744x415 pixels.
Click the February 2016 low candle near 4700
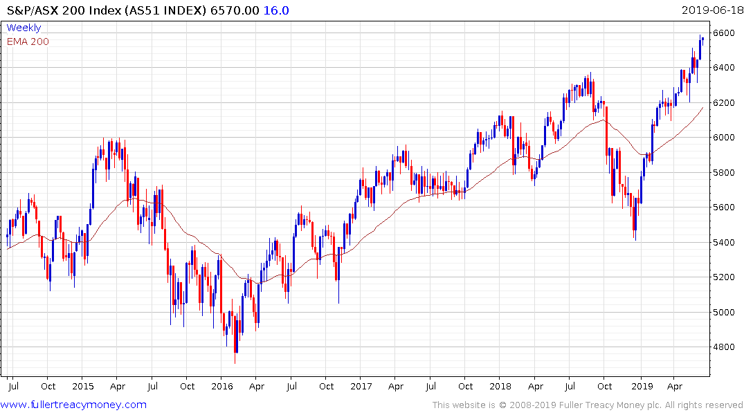[235, 340]
